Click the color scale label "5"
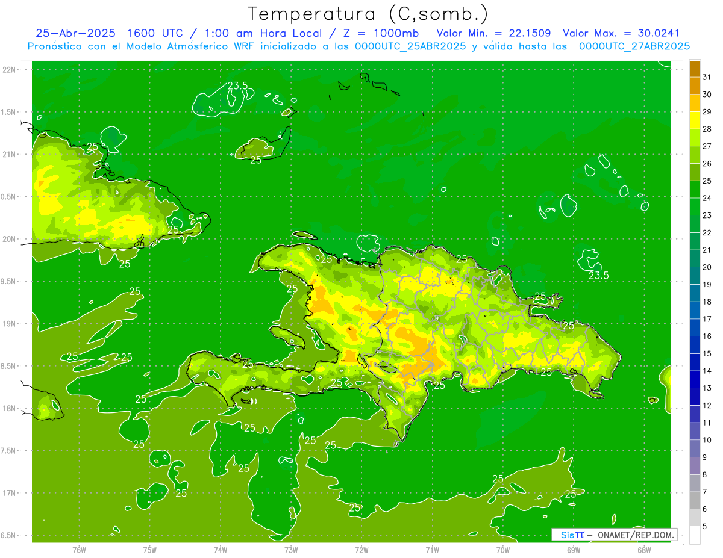Viewport: 723px width, 558px height. 706,527
